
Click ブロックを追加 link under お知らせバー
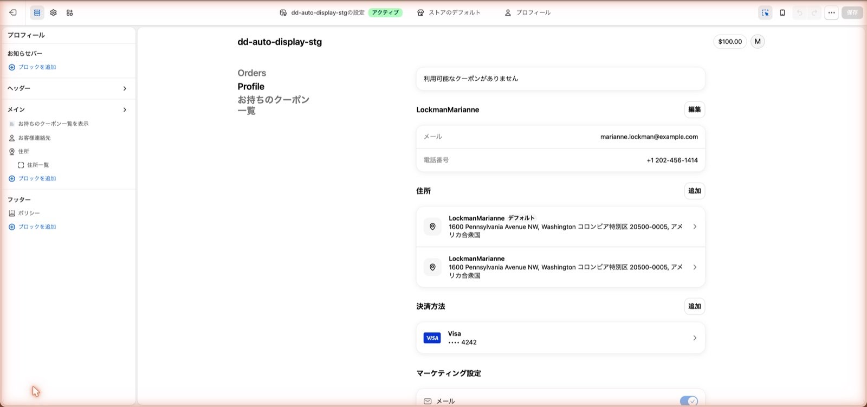tap(37, 67)
